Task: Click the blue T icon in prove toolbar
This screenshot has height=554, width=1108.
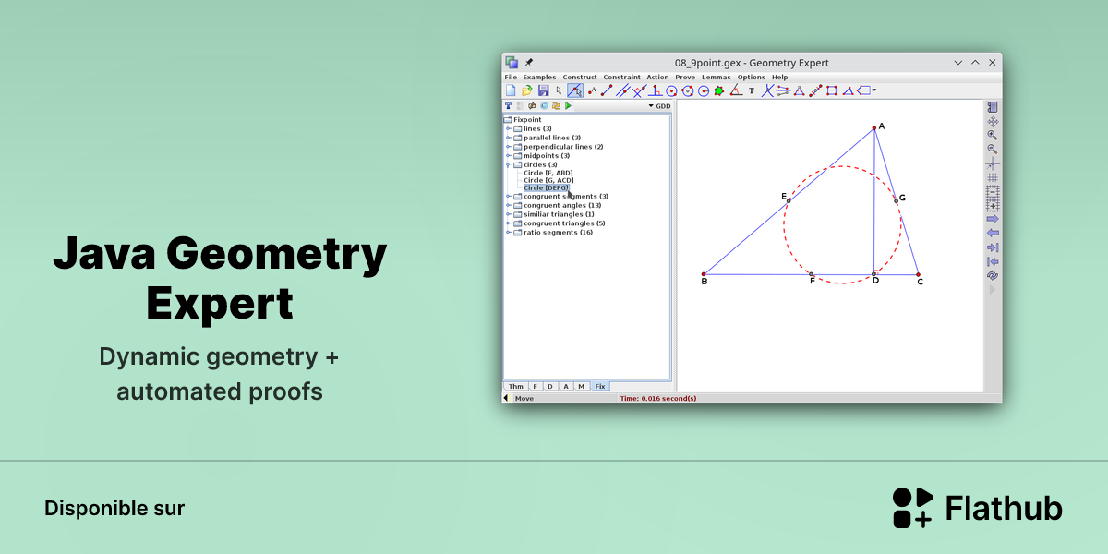Action: click(x=508, y=106)
